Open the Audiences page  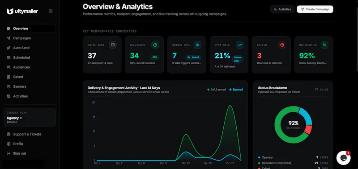coord(30,67)
